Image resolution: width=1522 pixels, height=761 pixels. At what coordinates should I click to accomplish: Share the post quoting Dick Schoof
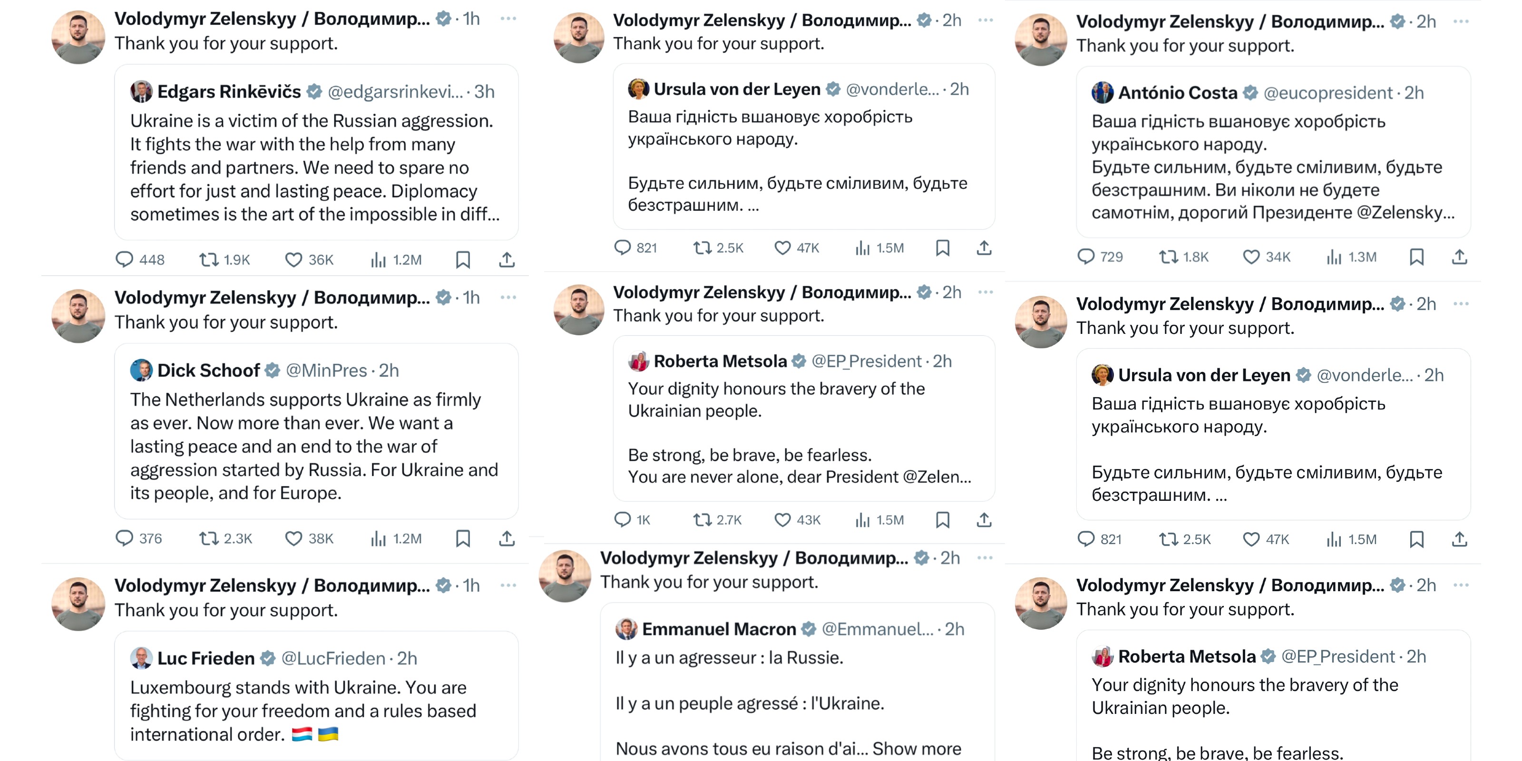click(507, 538)
